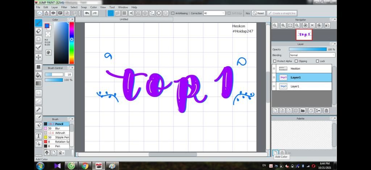The image size is (371, 170).
Task: Activate the rectangular Select tool
Action: point(38,93)
